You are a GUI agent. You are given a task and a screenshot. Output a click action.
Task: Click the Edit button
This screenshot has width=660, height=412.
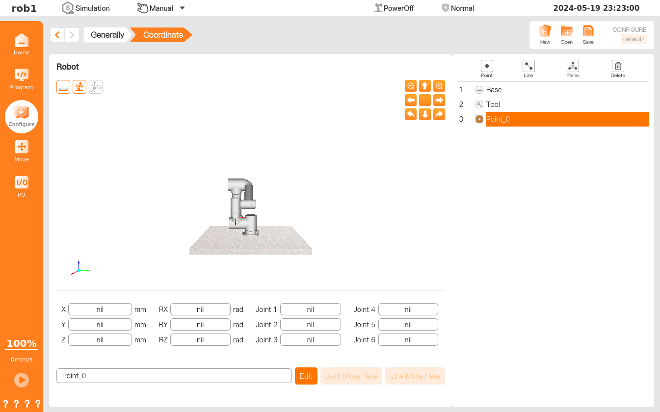point(306,376)
